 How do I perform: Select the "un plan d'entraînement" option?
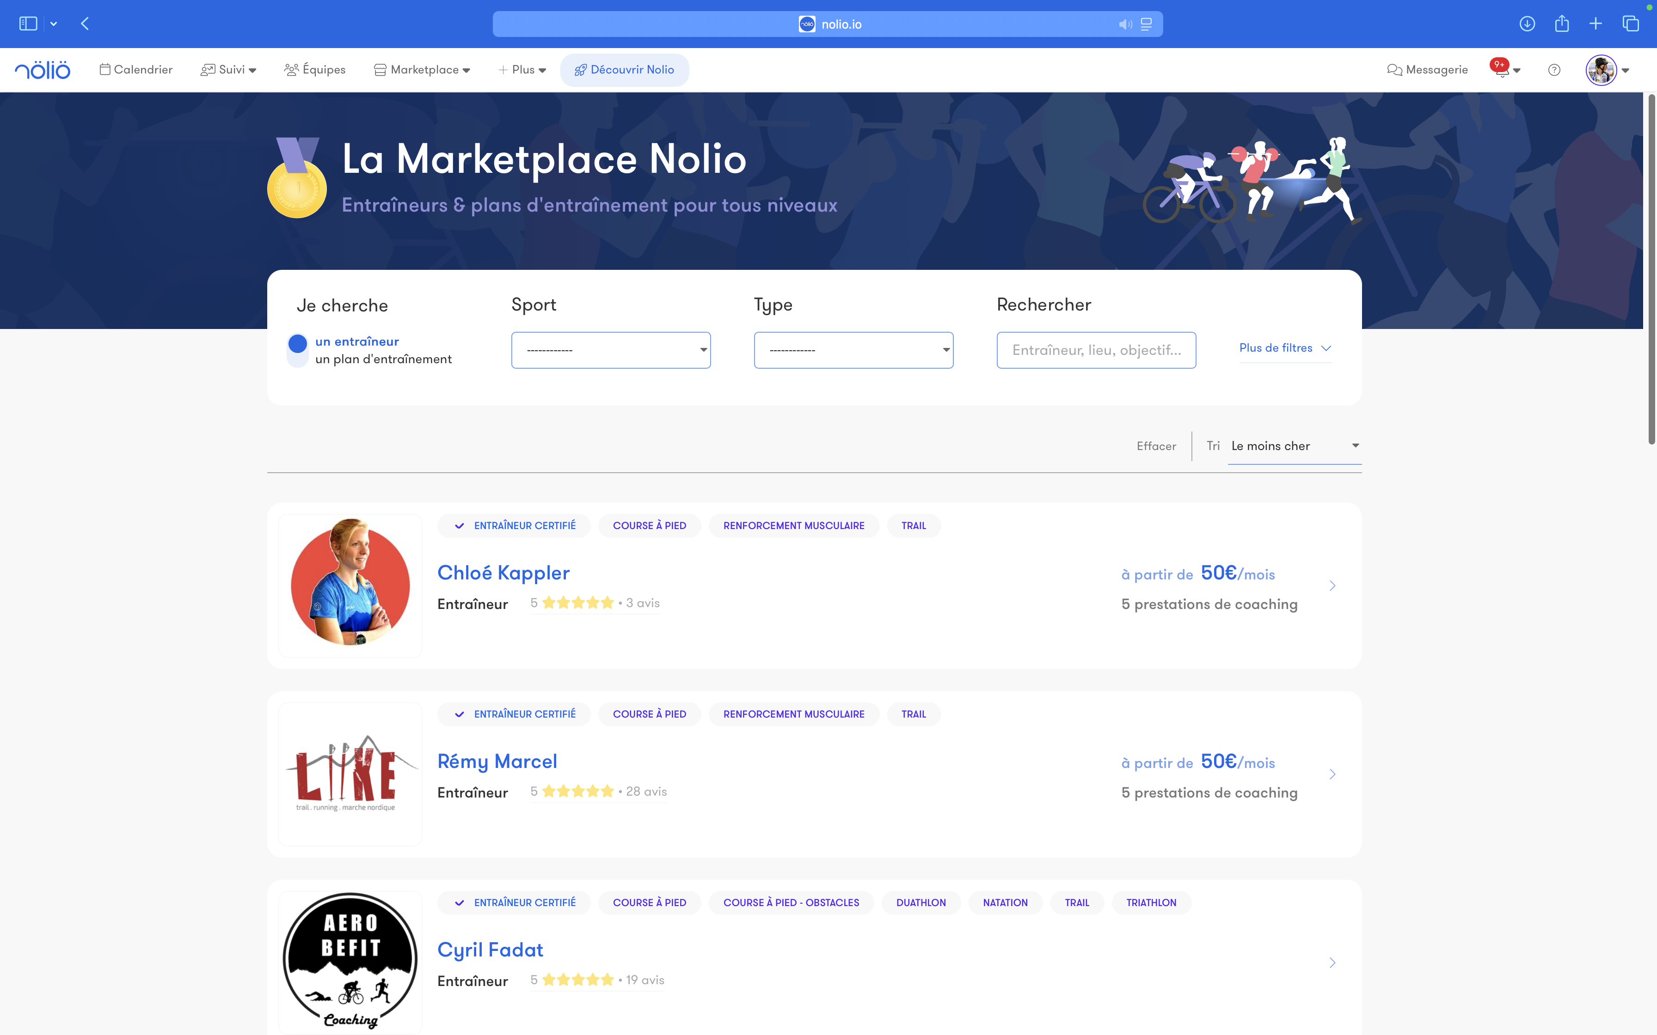(383, 359)
